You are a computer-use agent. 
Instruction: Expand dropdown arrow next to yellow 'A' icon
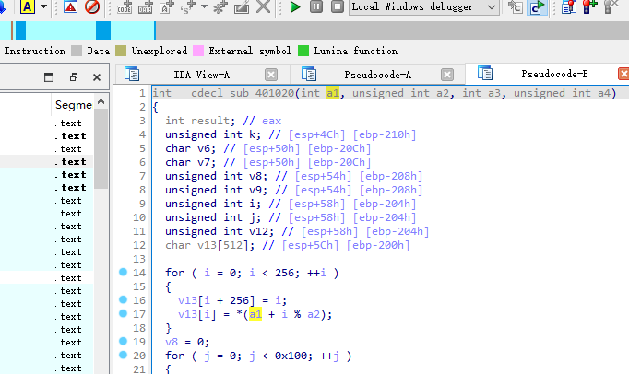42,7
